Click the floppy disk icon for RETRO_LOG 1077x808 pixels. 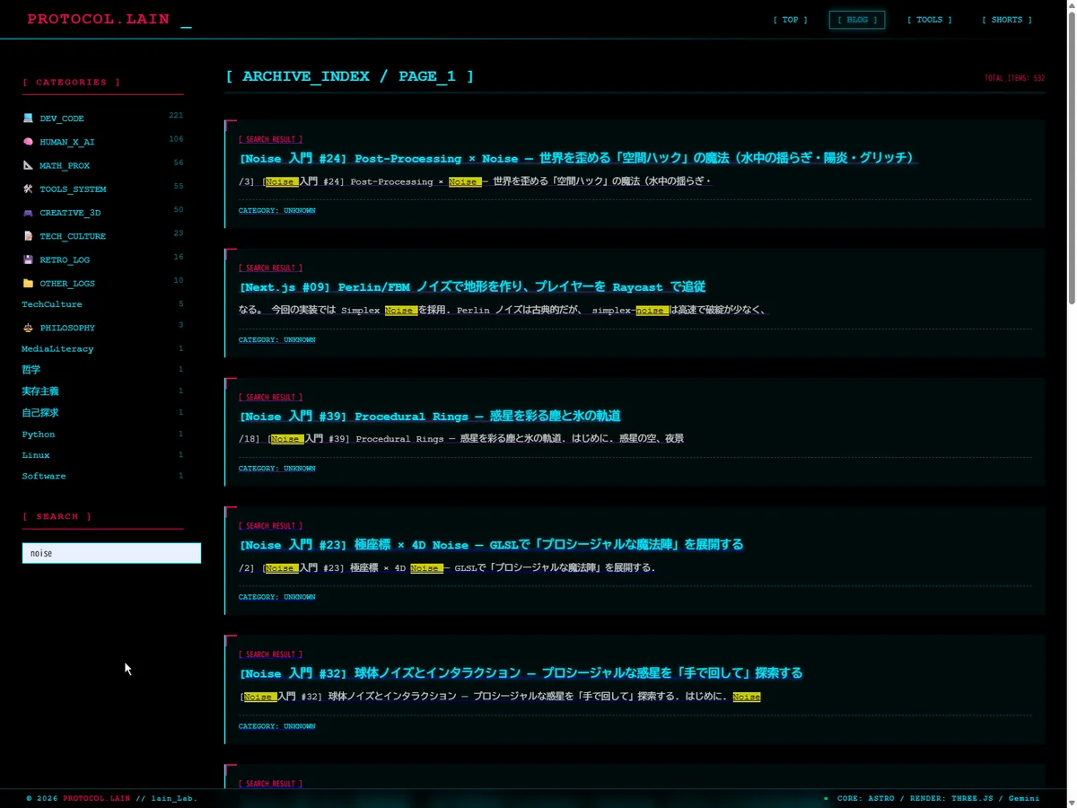tap(28, 259)
